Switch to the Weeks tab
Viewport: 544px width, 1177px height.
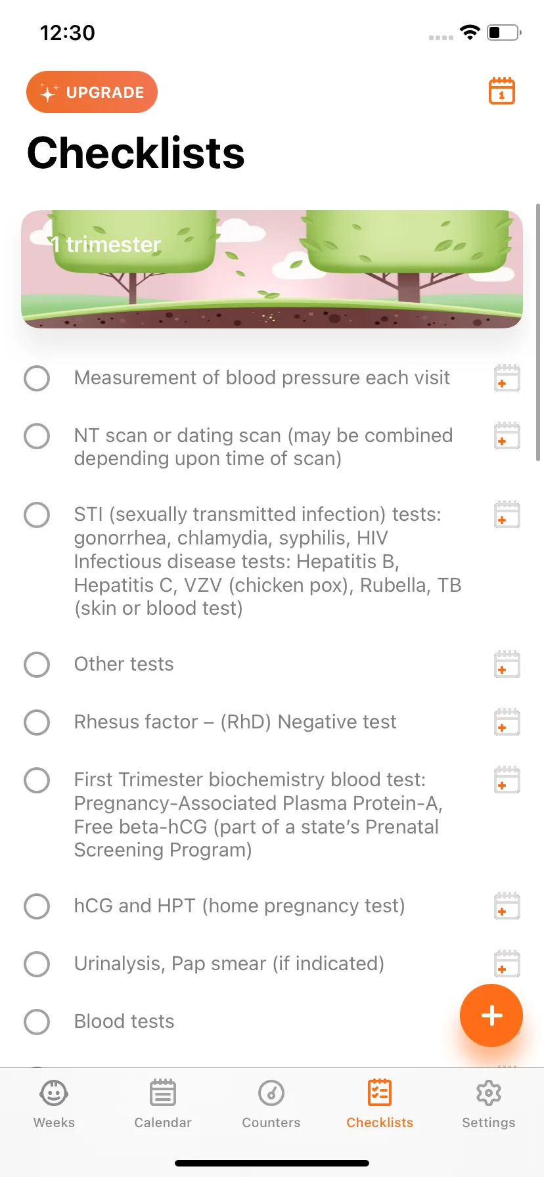(x=54, y=1103)
